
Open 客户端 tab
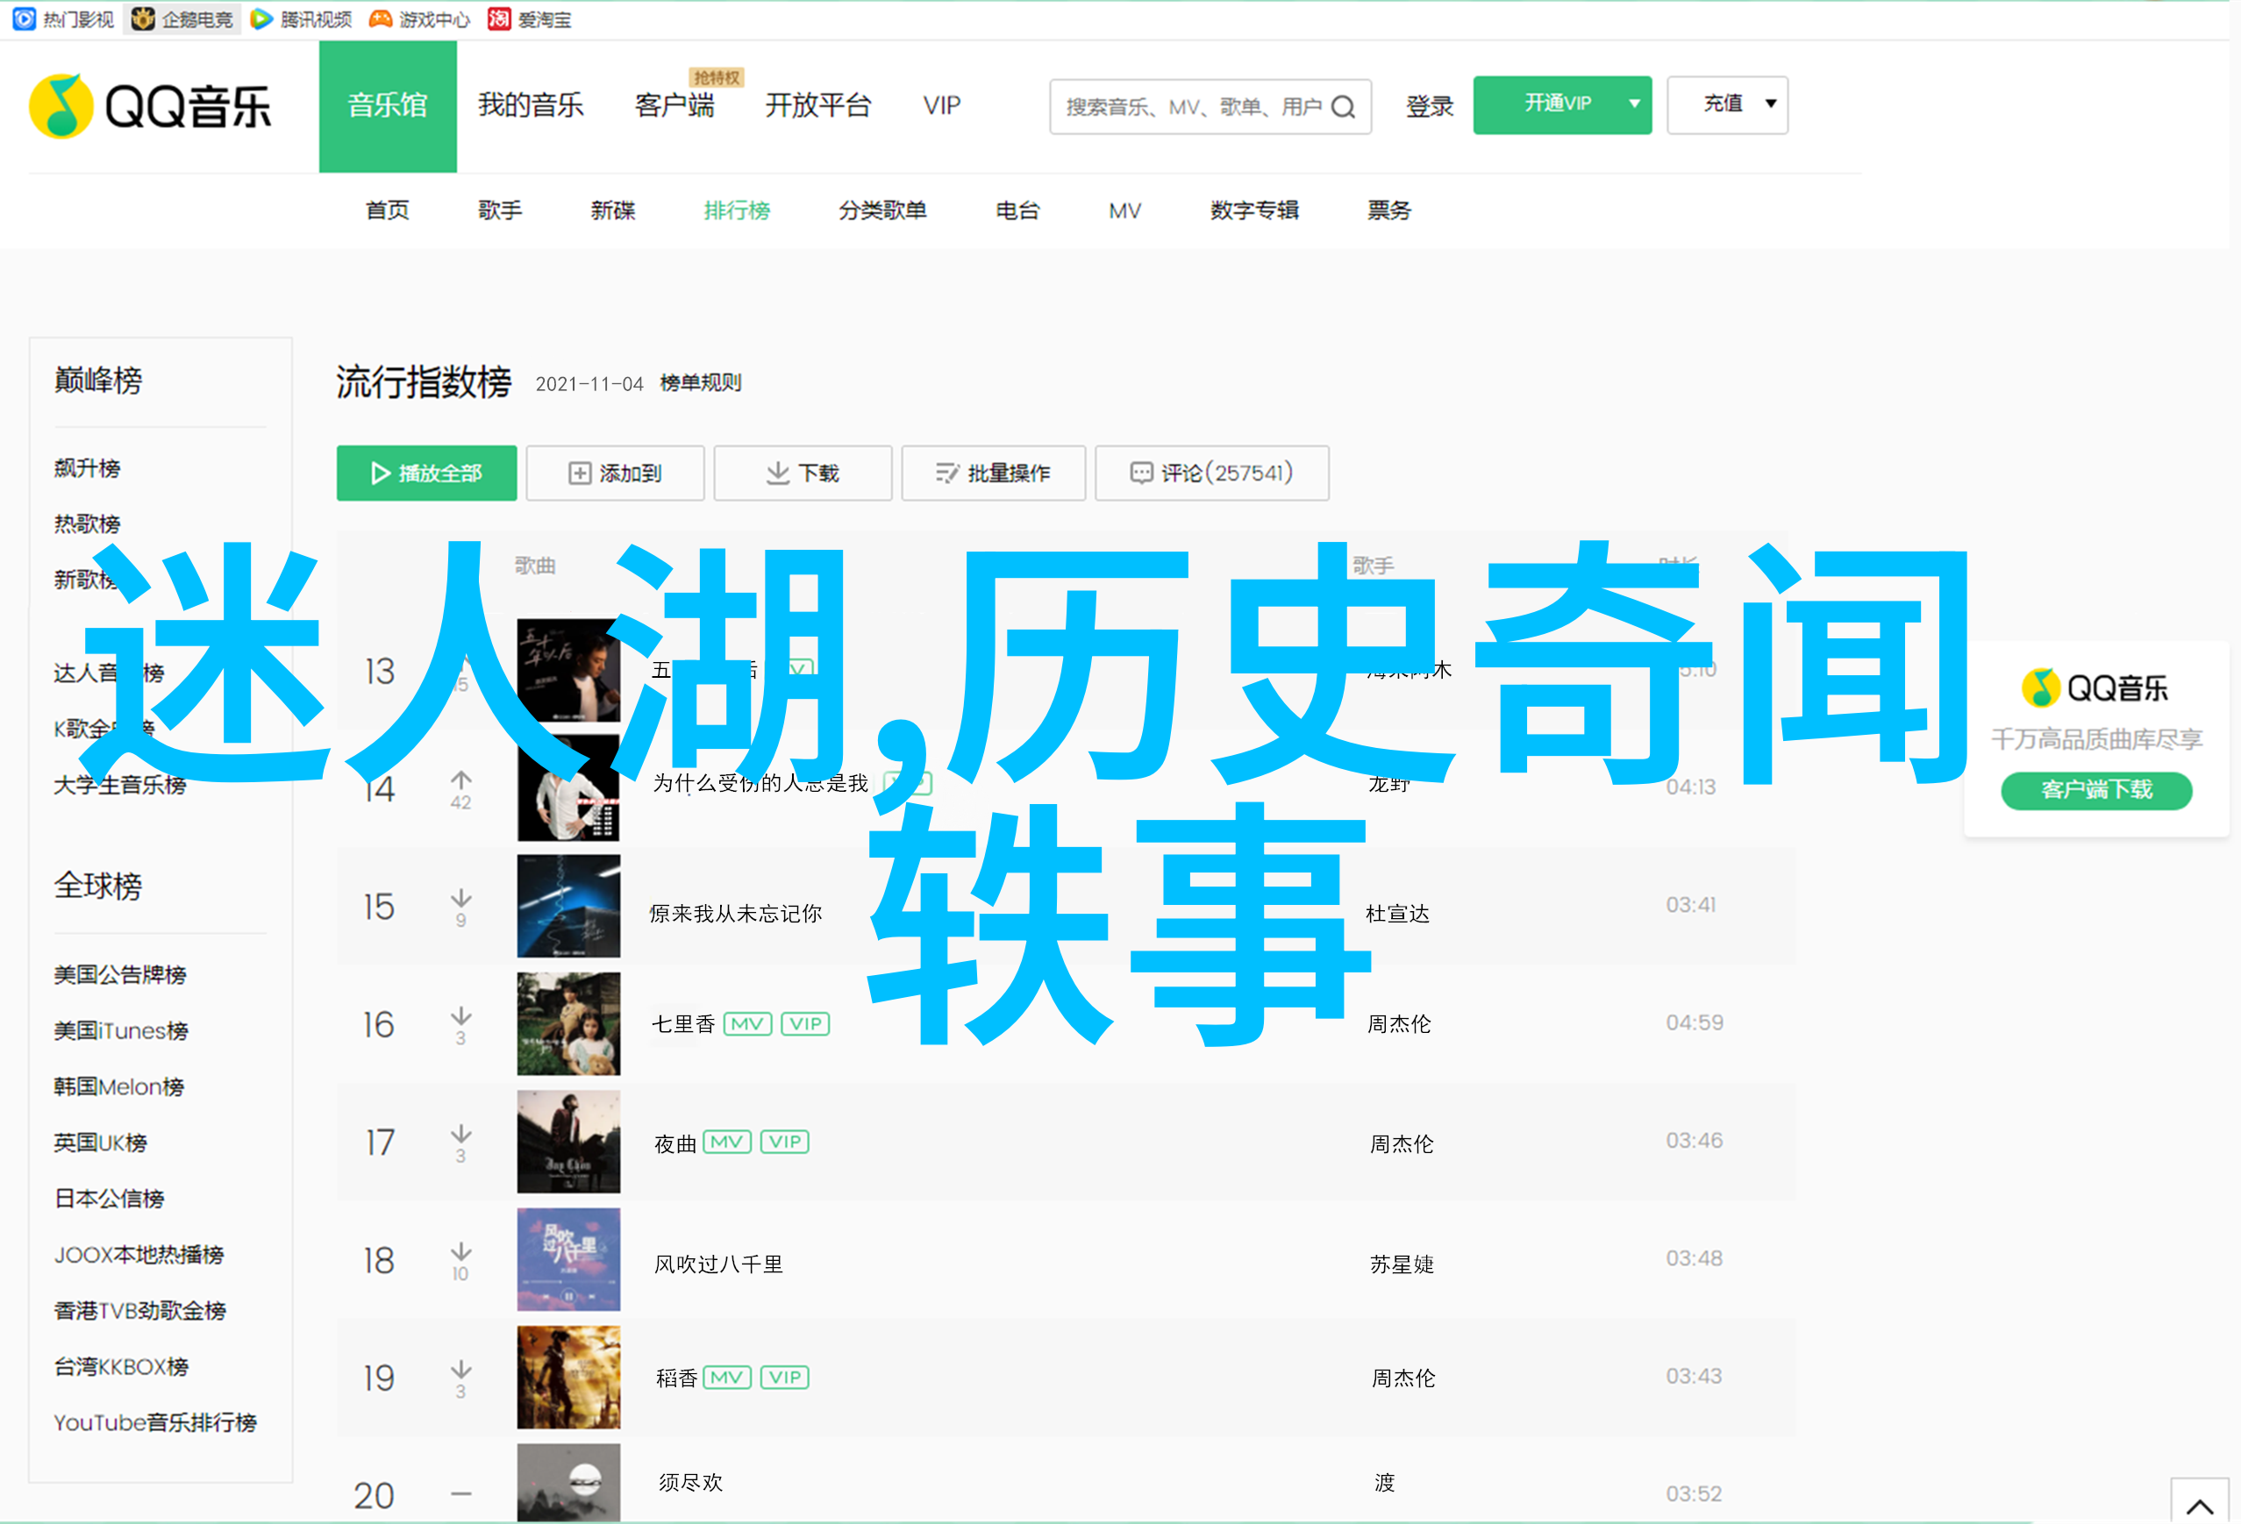(674, 105)
